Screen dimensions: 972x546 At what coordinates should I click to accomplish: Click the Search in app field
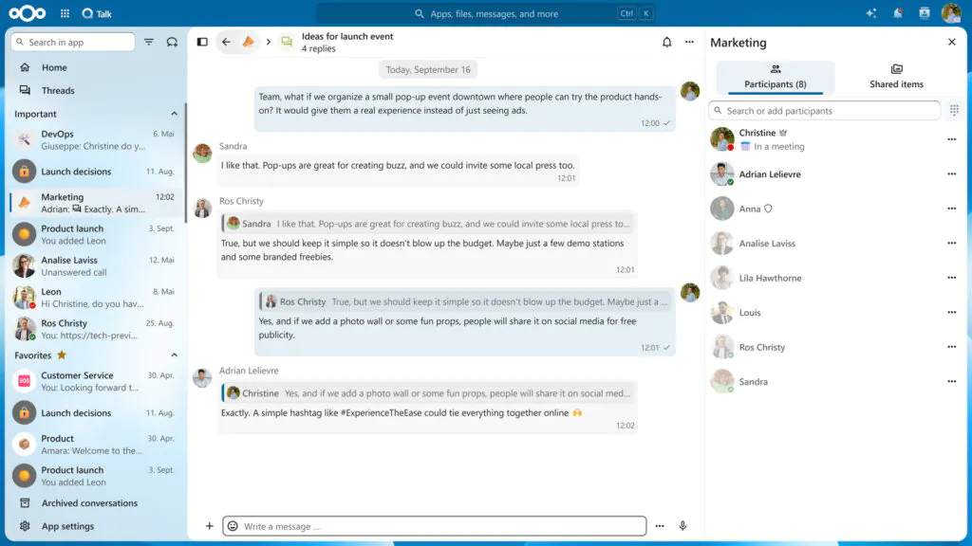pos(73,42)
